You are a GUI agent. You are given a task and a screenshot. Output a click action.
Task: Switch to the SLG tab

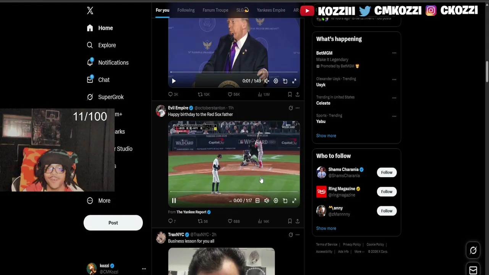tap(242, 10)
